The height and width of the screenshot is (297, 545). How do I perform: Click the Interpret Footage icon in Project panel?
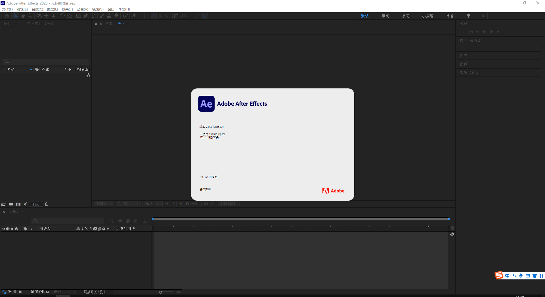coord(4,204)
